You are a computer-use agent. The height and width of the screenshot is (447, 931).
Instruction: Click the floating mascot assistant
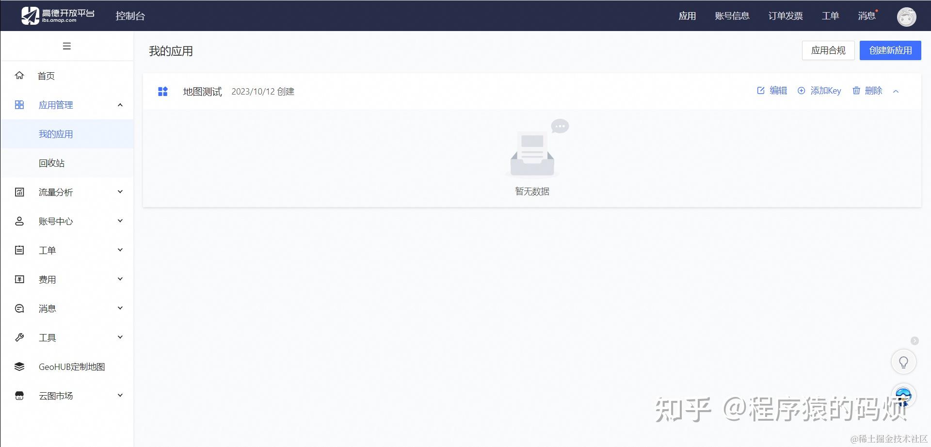(x=903, y=395)
